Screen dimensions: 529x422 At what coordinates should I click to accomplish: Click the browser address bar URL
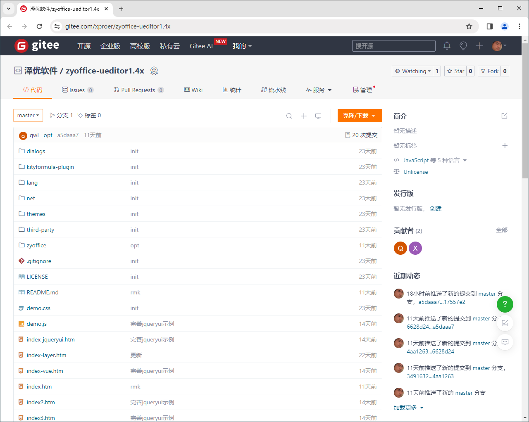pos(118,26)
